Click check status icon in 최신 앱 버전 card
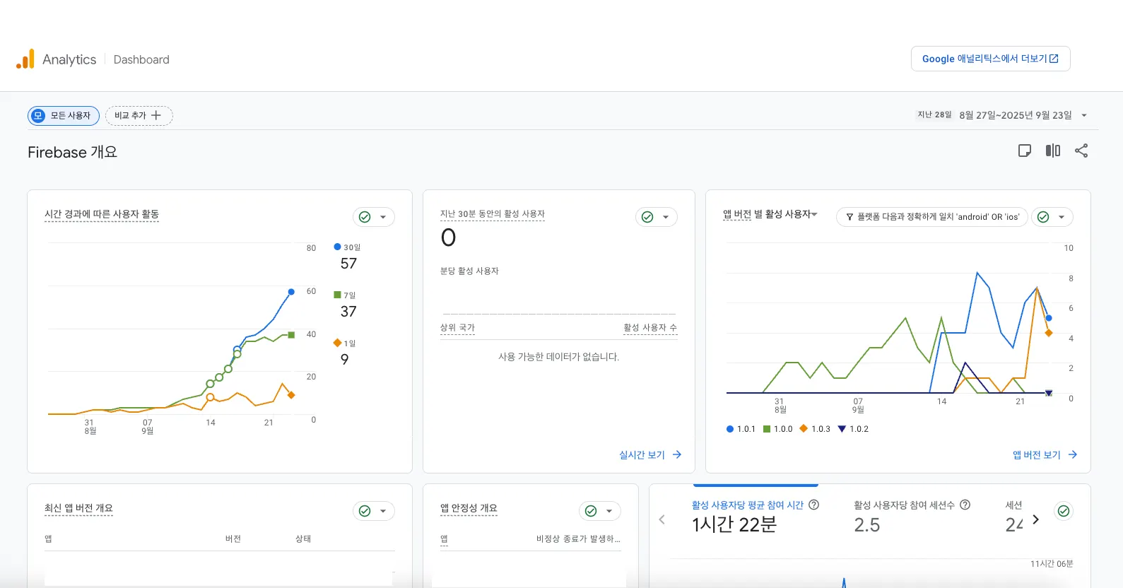This screenshot has width=1123, height=588. click(x=365, y=511)
